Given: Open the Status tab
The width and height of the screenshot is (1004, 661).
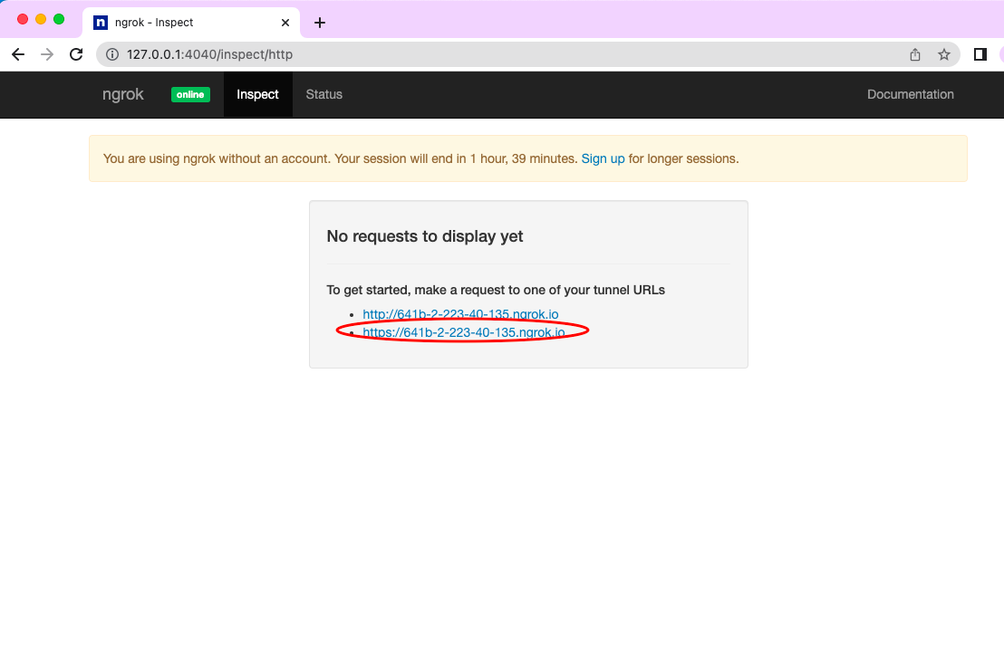Looking at the screenshot, I should coord(324,94).
